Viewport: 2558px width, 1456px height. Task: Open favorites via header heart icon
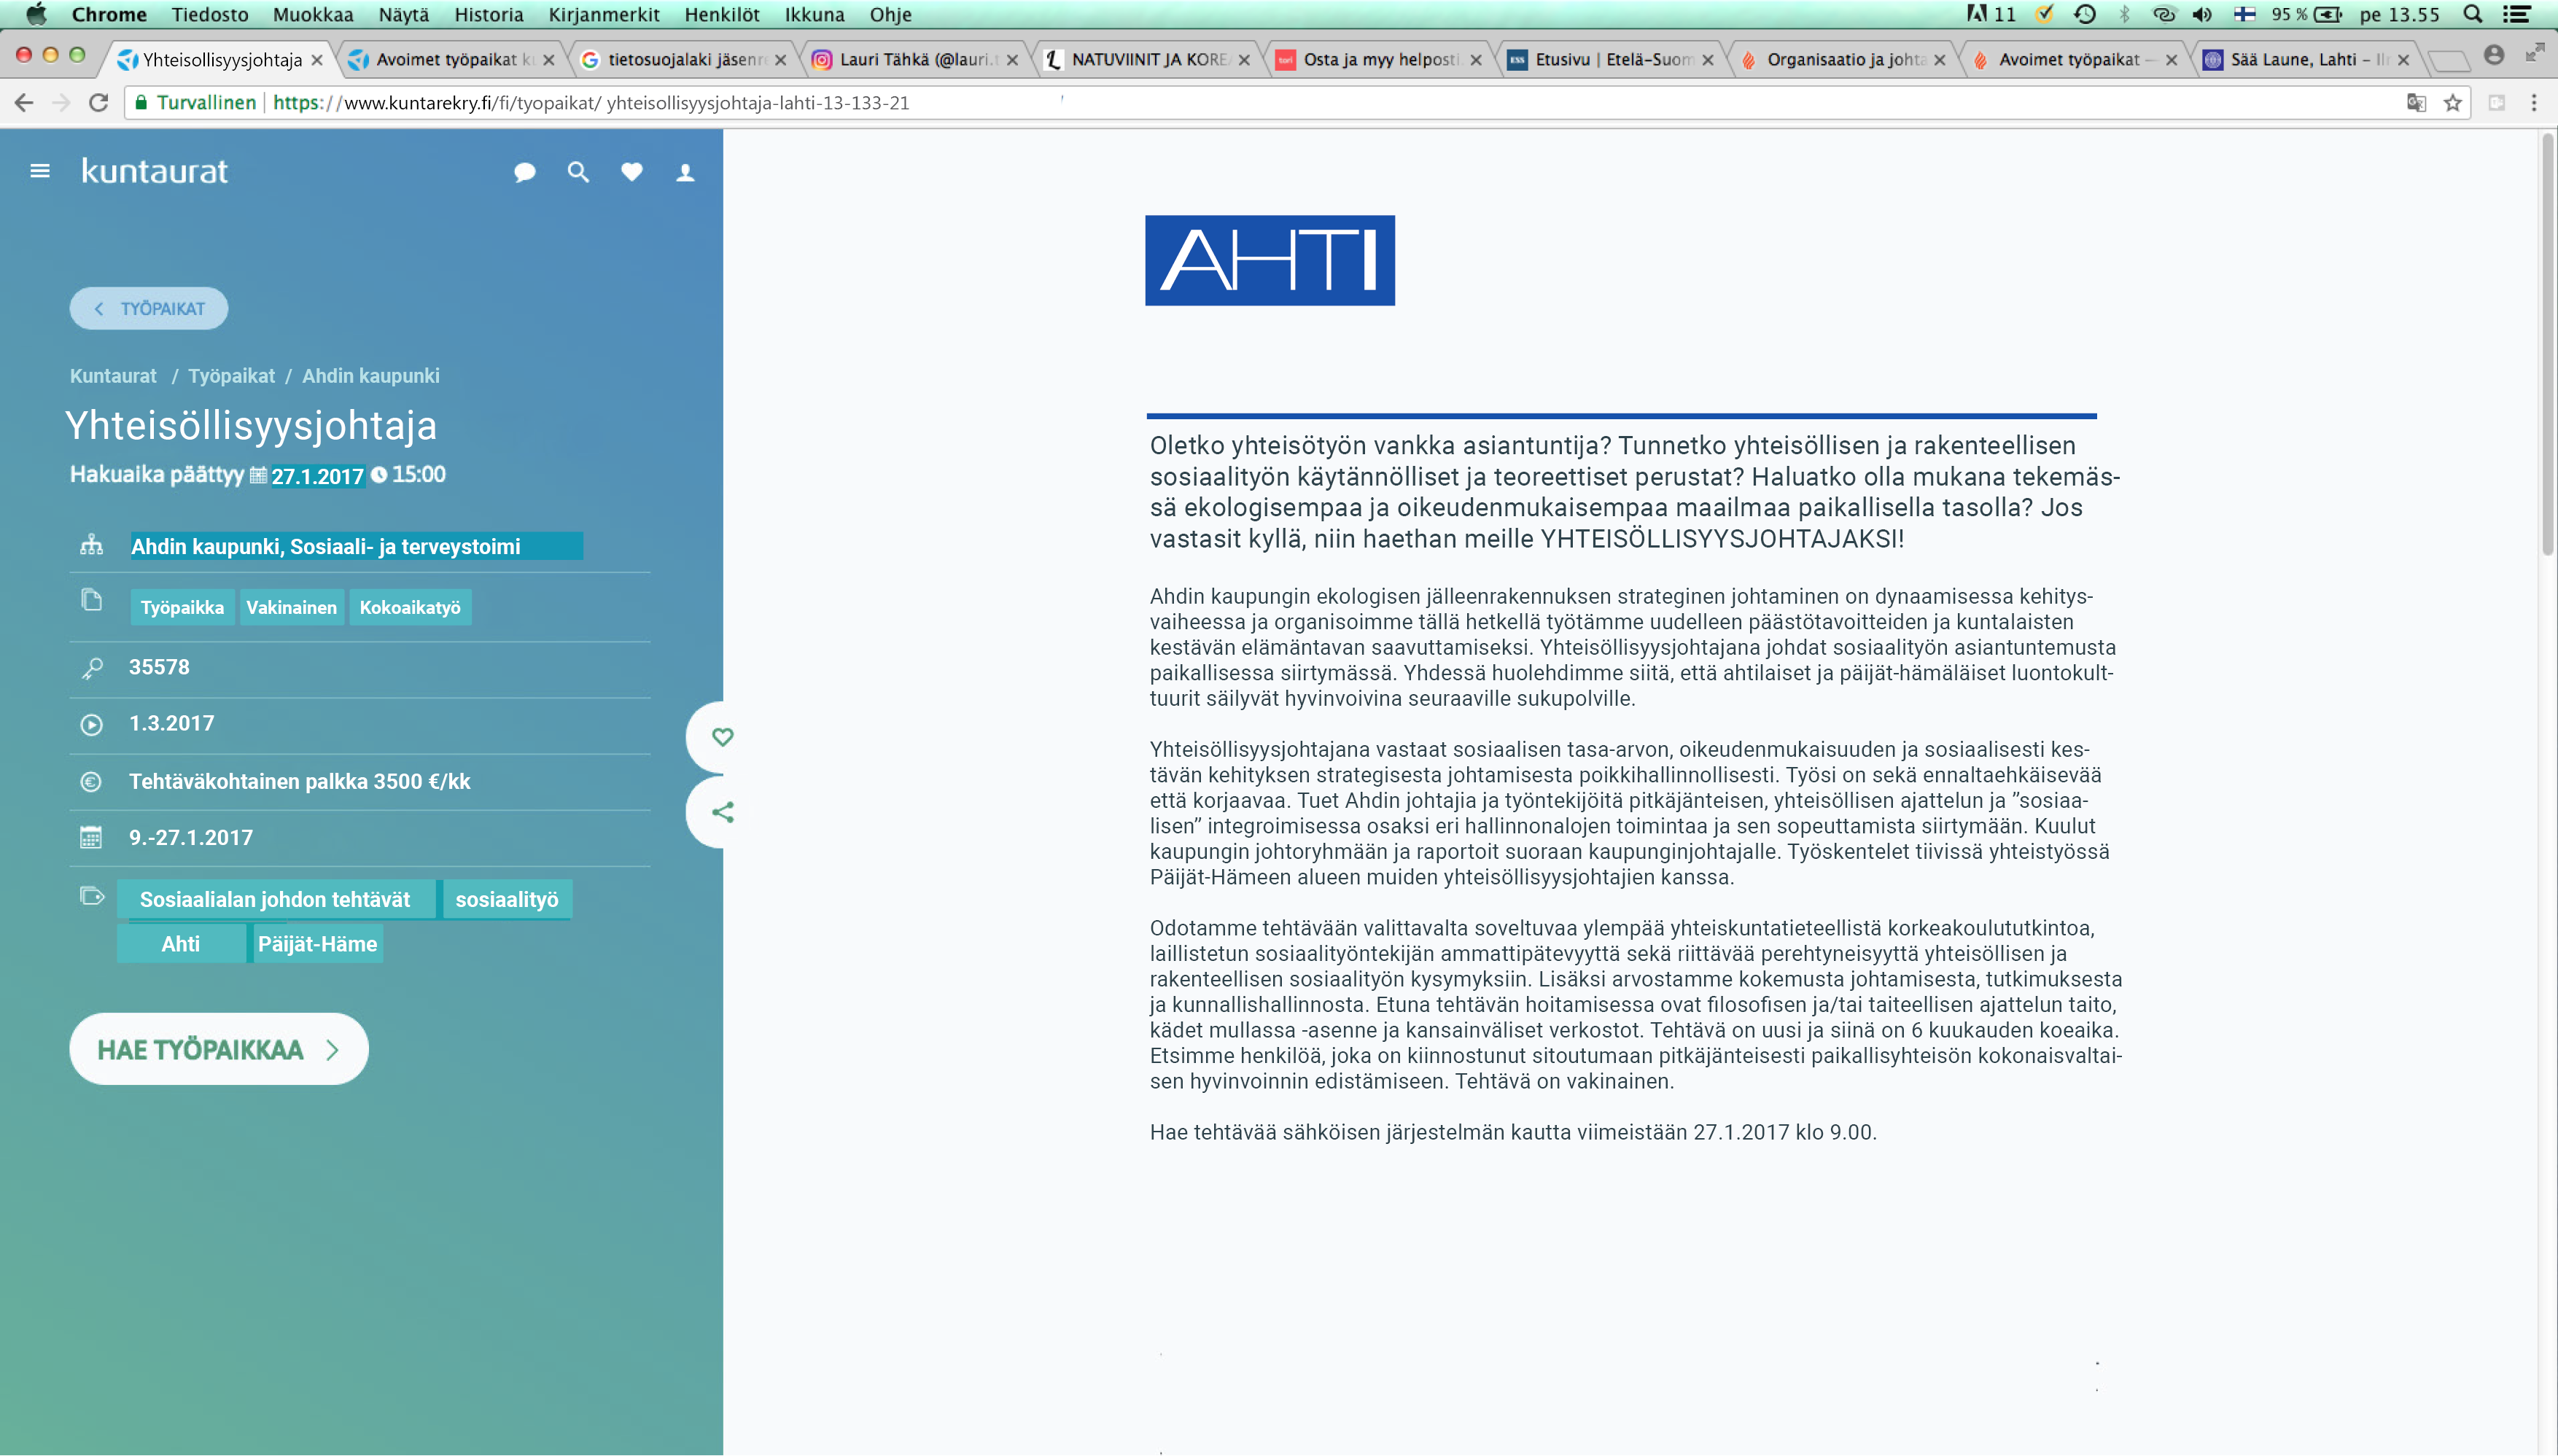pyautogui.click(x=631, y=172)
